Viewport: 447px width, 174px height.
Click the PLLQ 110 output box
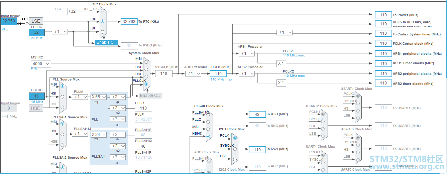(x=143, y=108)
